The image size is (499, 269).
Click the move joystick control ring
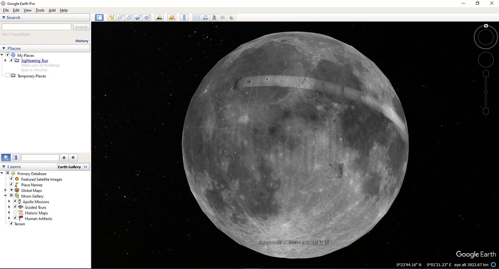click(486, 60)
